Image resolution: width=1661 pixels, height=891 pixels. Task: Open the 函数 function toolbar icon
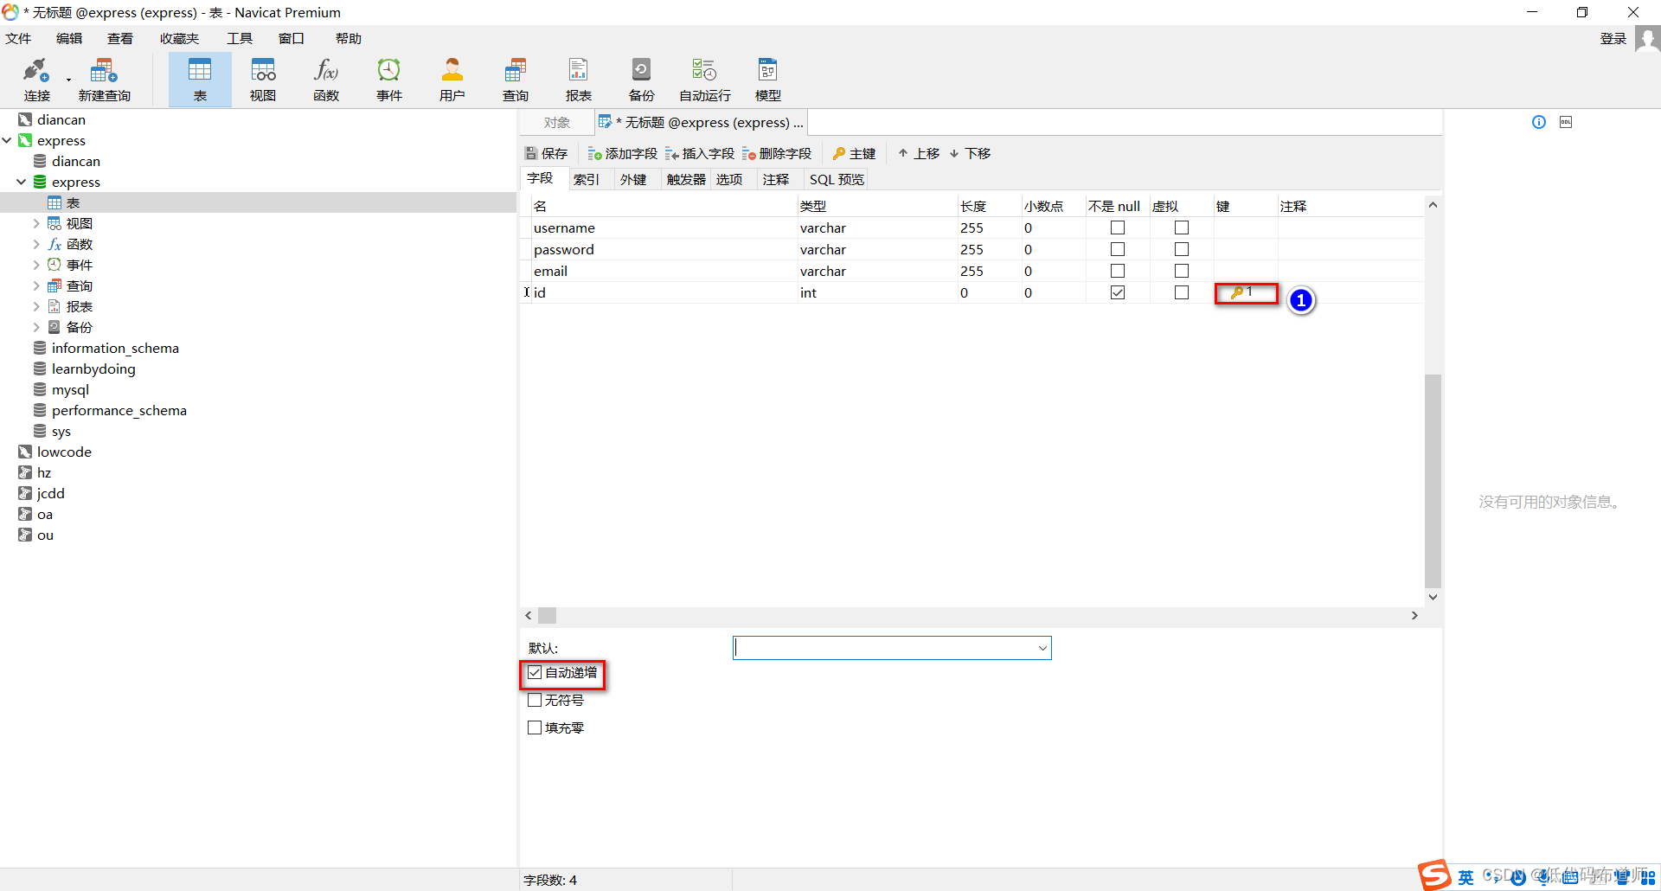(326, 80)
